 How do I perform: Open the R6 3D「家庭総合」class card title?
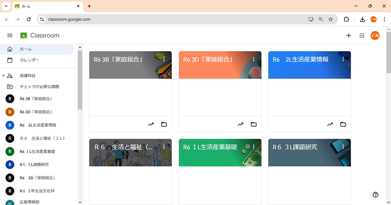208,60
